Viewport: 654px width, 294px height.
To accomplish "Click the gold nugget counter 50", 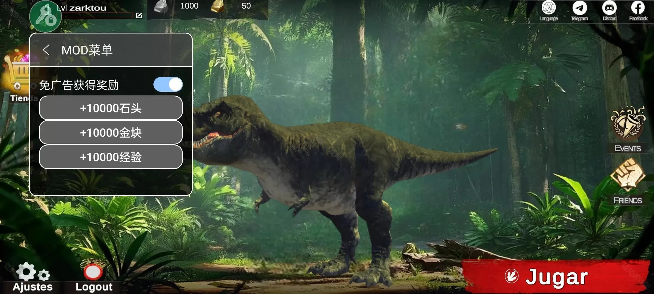I will pyautogui.click(x=246, y=6).
